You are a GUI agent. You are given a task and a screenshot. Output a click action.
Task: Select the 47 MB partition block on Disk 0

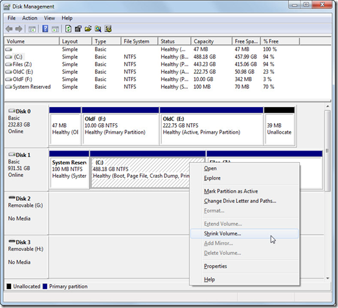click(65, 126)
